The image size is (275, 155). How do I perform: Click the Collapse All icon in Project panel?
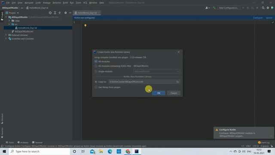tap(60, 13)
